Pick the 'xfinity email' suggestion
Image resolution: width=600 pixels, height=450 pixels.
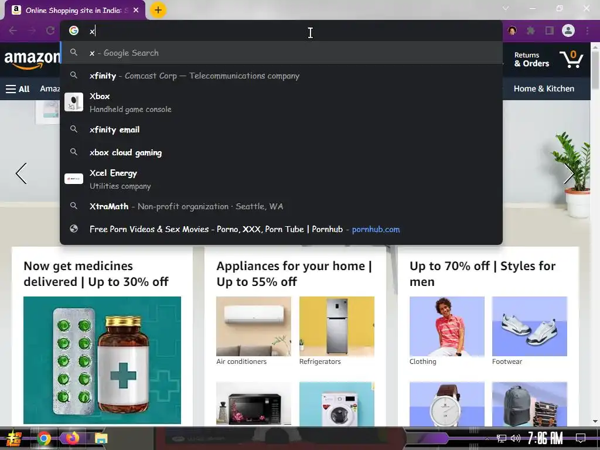click(x=281, y=129)
